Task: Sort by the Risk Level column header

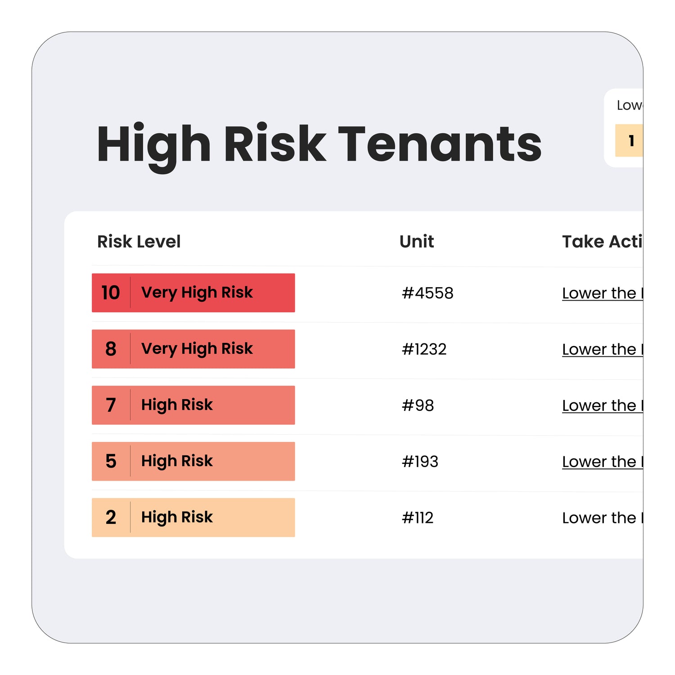Action: [139, 242]
